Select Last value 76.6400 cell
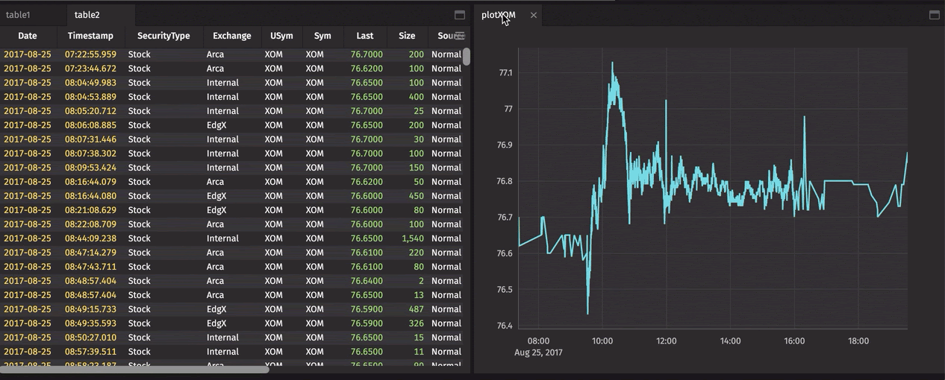This screenshot has height=380, width=945. pos(365,281)
